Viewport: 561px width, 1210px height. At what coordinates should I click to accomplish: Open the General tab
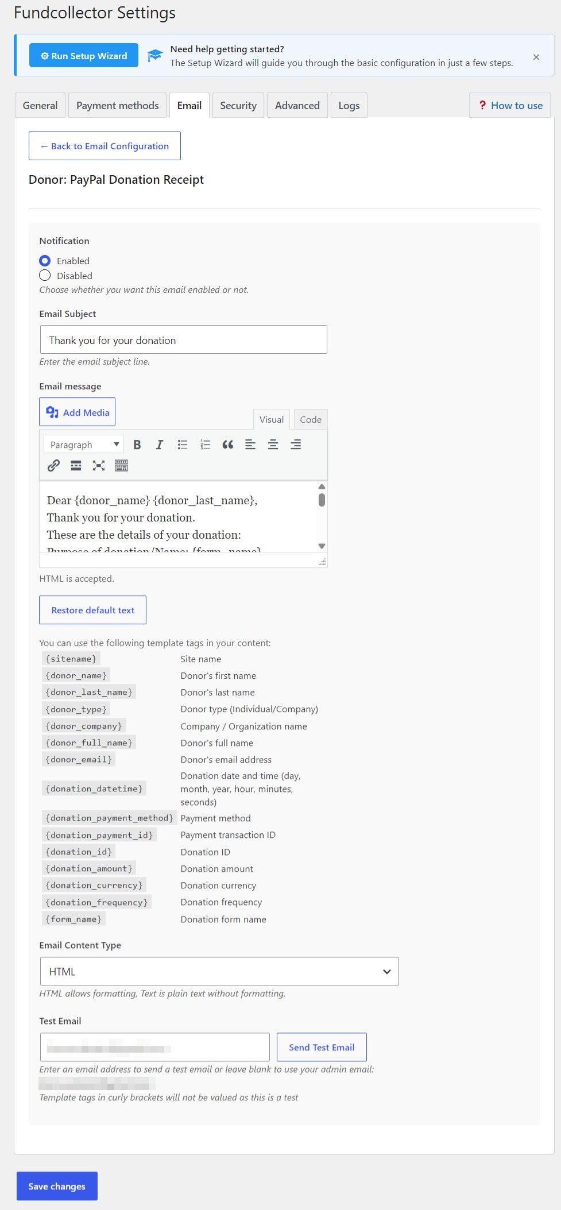(x=40, y=106)
